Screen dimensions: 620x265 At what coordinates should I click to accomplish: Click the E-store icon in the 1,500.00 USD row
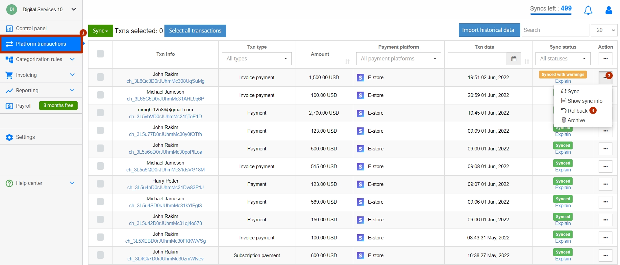pos(360,78)
